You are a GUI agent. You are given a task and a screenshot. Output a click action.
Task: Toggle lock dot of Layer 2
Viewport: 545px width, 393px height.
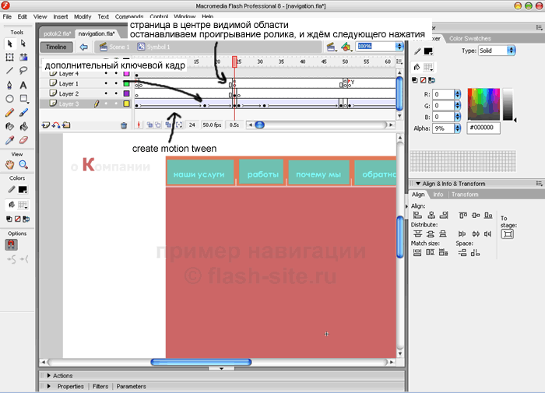116,93
